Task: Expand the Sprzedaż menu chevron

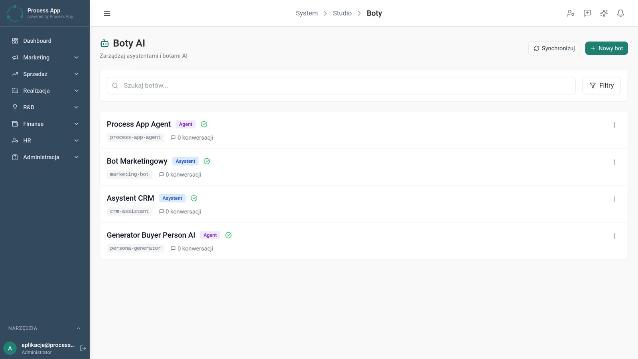Action: [76, 74]
